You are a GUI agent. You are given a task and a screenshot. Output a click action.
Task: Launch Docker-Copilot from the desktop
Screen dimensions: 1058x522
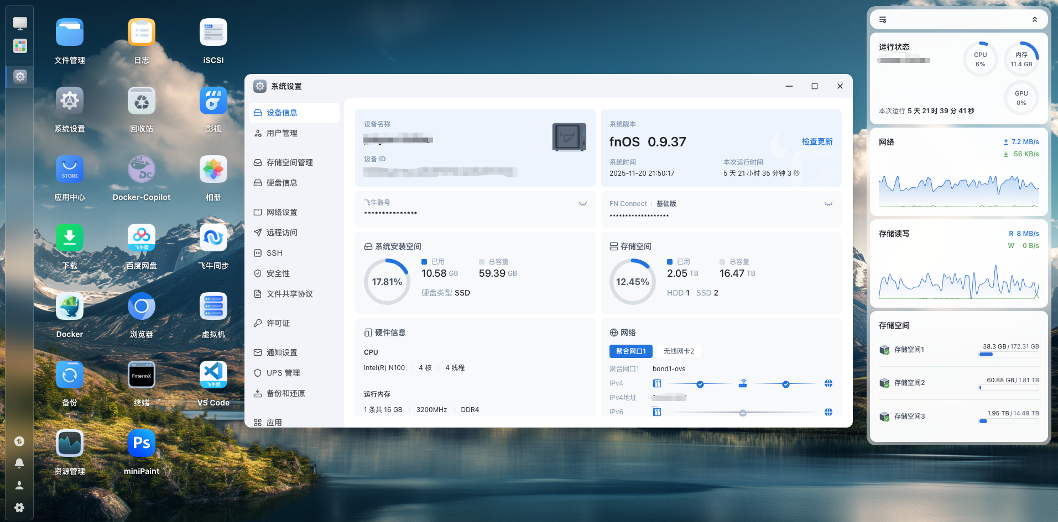142,170
